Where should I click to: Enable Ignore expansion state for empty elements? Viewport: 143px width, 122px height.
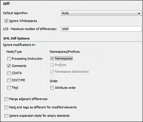click(x=6, y=116)
